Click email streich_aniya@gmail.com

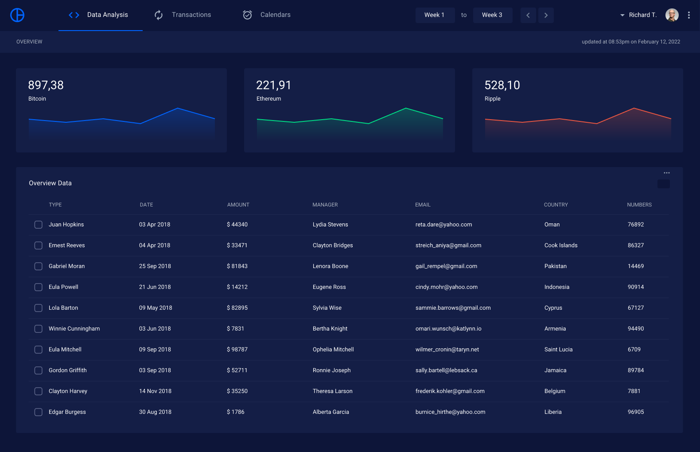(x=448, y=245)
